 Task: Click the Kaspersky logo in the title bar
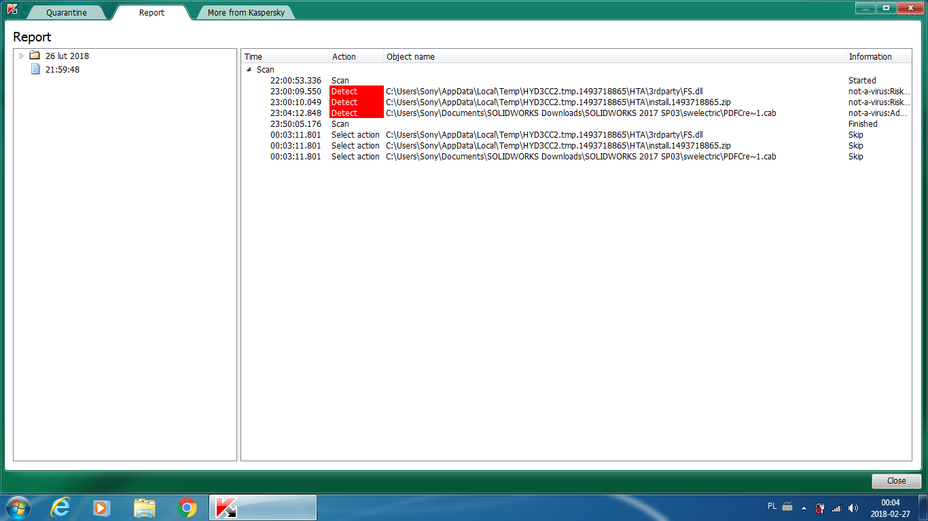tap(12, 8)
